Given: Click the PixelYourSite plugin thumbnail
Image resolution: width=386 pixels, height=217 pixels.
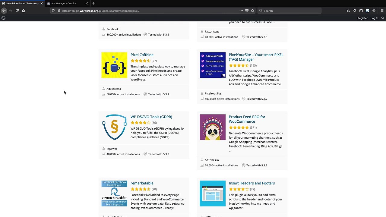Looking at the screenshot, I should click(213, 65).
